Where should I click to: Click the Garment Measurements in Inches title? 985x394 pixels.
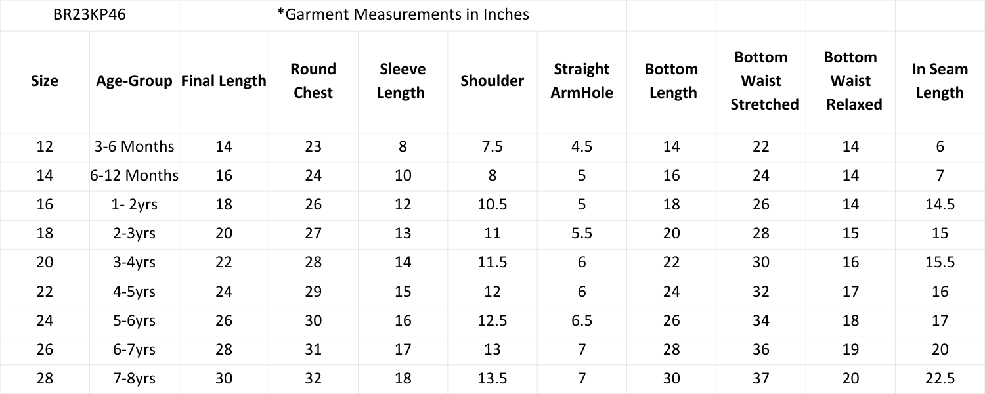(403, 14)
